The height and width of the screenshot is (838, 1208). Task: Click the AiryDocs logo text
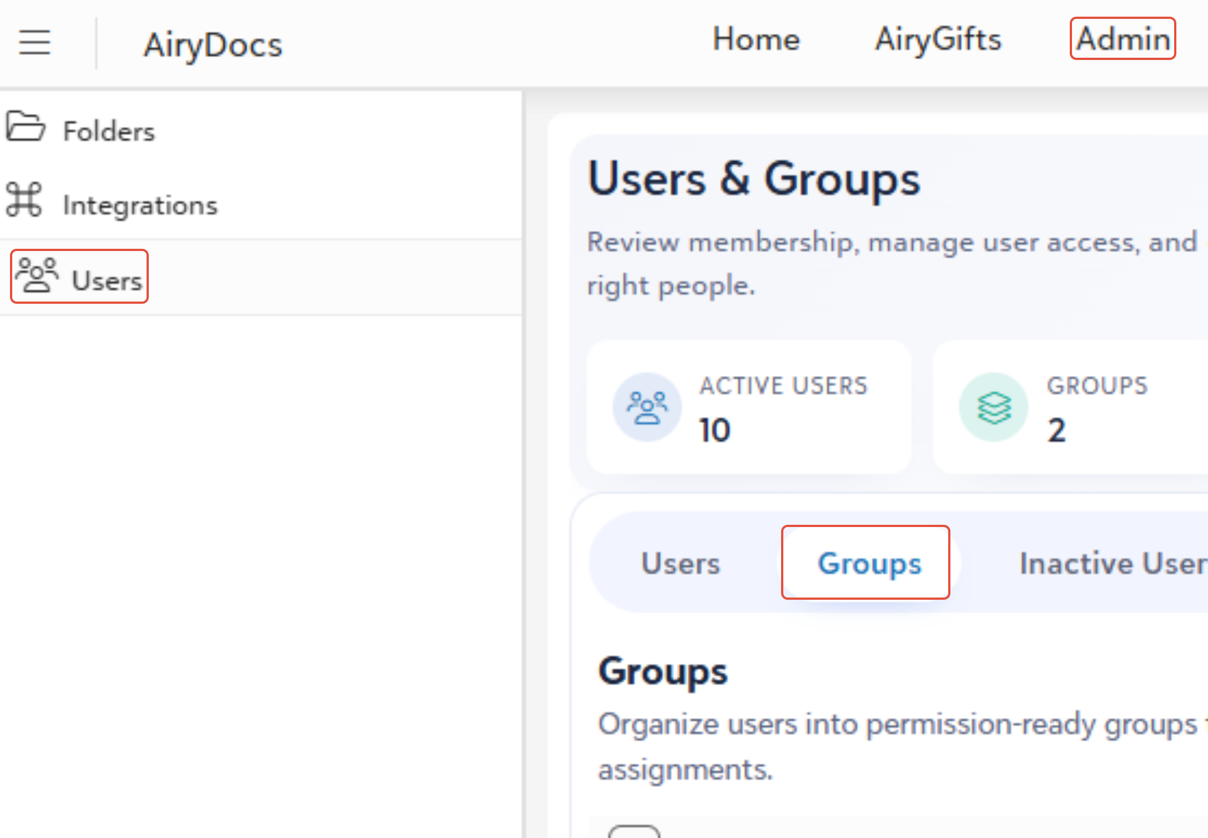pyautogui.click(x=213, y=44)
